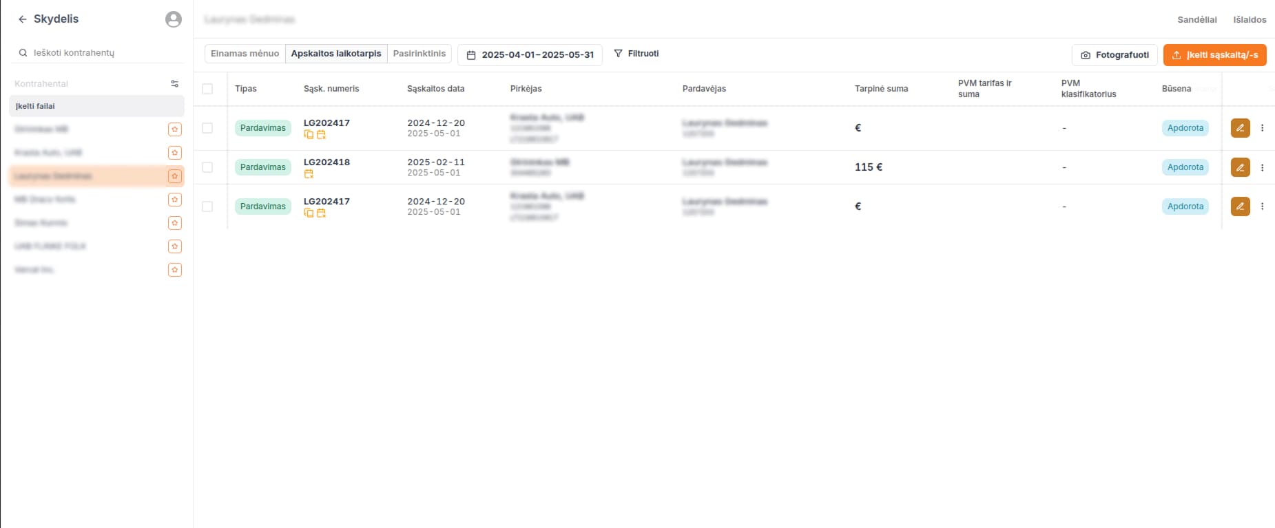Click the calendar icon under LG202418
Viewport: 1275px width, 528px height.
click(309, 174)
